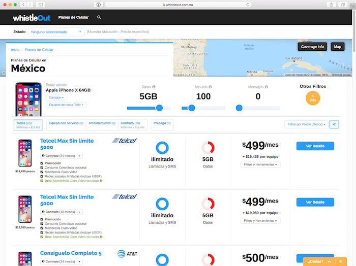The image size is (356, 266).
Task: Close the ¿Dudas? chat widget
Action: [x=341, y=261]
